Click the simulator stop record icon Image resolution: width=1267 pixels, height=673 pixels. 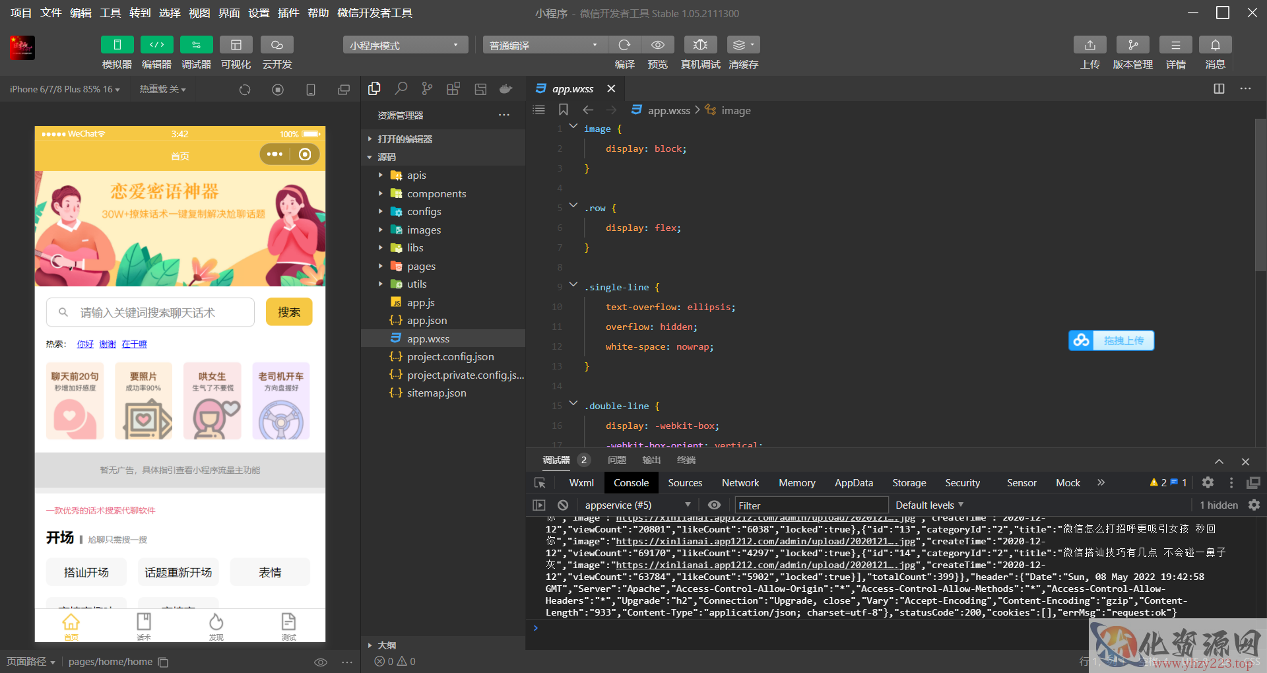[278, 90]
